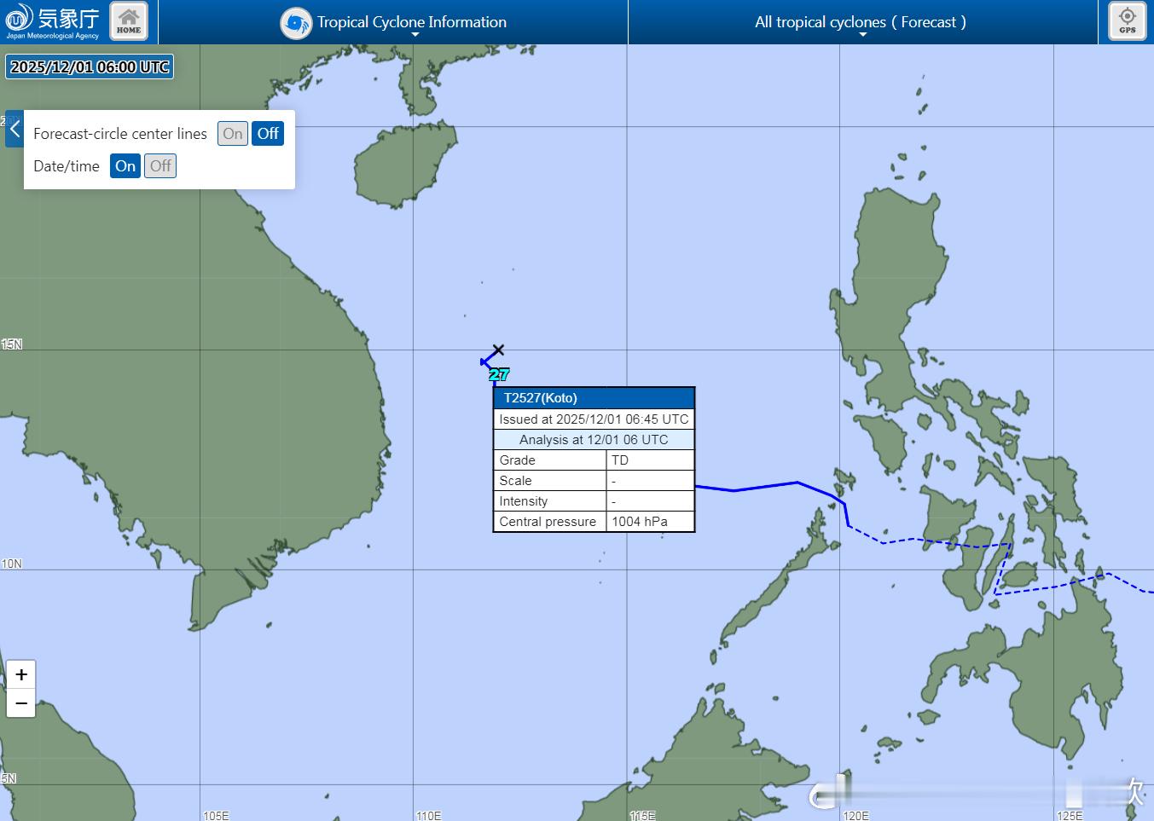Image resolution: width=1154 pixels, height=821 pixels.
Task: Click the Central pressure 1004 hPa value
Action: (x=650, y=522)
